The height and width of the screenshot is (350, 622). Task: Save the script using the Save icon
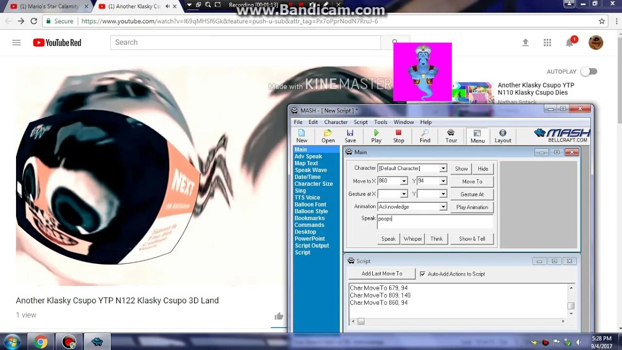coord(350,136)
